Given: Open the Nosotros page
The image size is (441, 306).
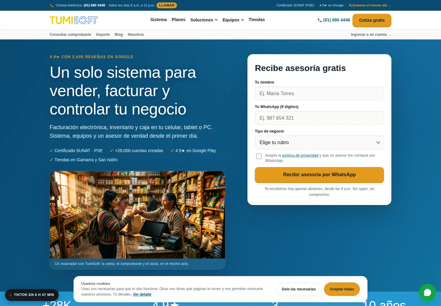Looking at the screenshot, I should point(136,35).
